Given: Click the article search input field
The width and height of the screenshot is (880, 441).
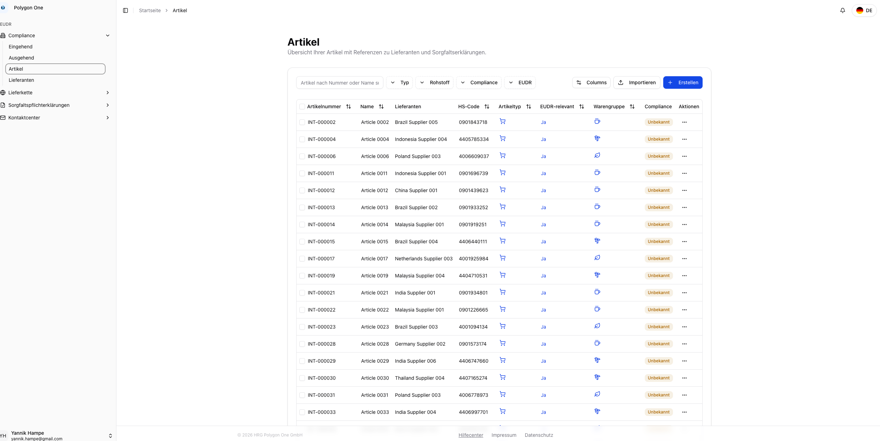Looking at the screenshot, I should click(339, 83).
